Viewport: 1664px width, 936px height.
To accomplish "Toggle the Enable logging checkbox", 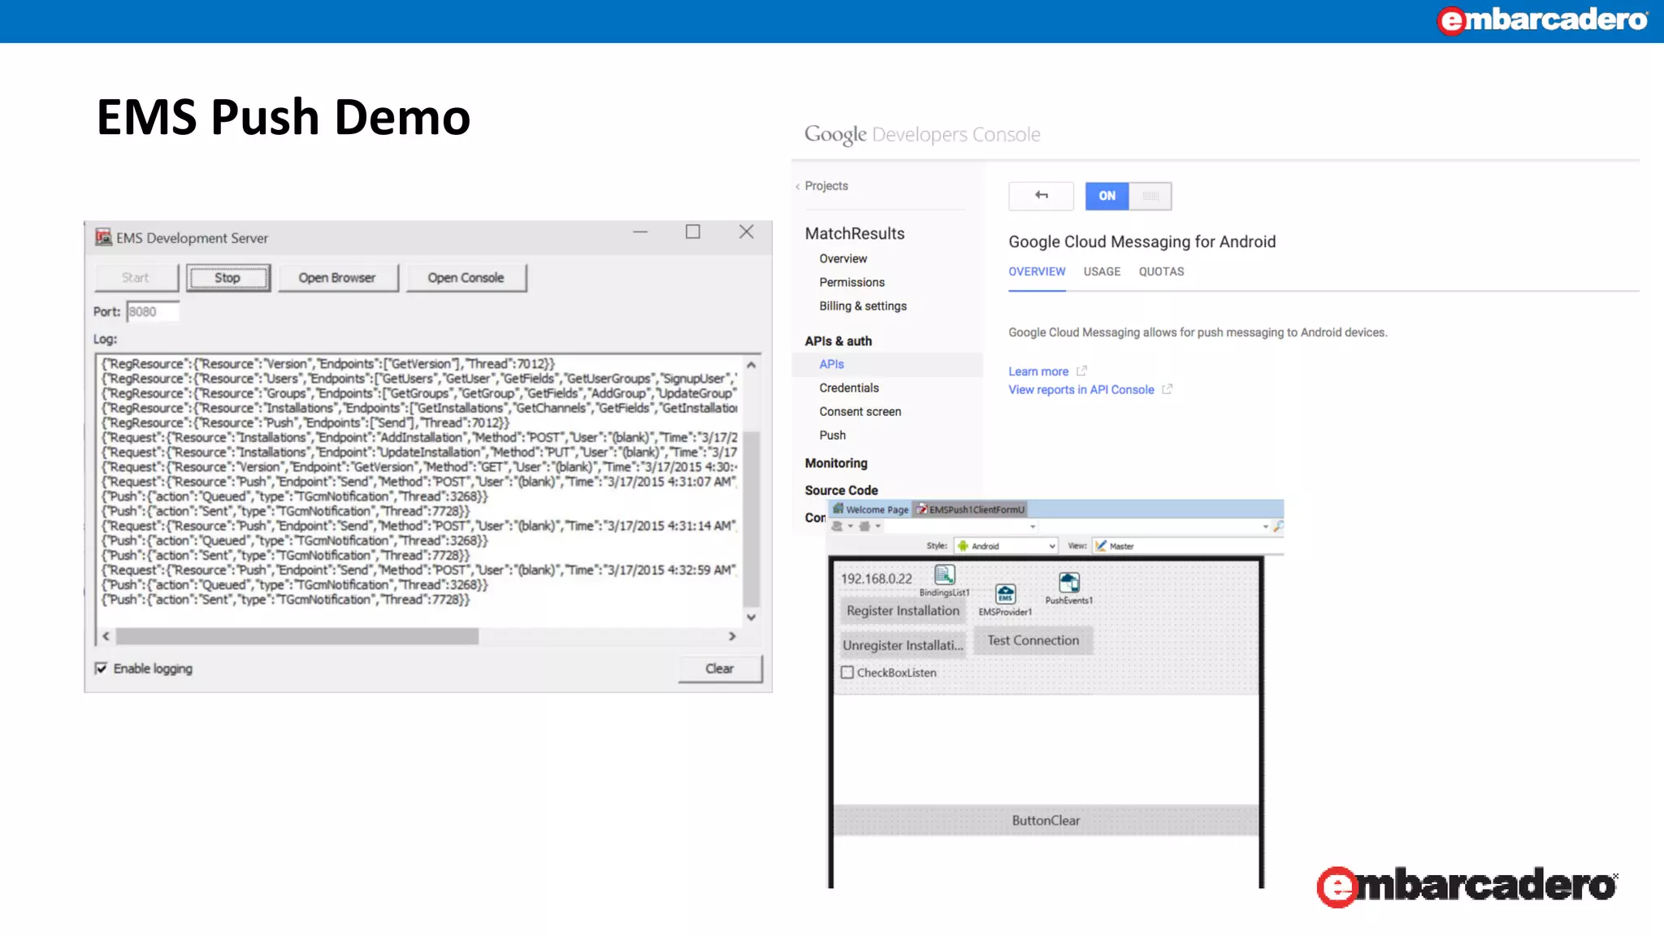I will coord(101,668).
